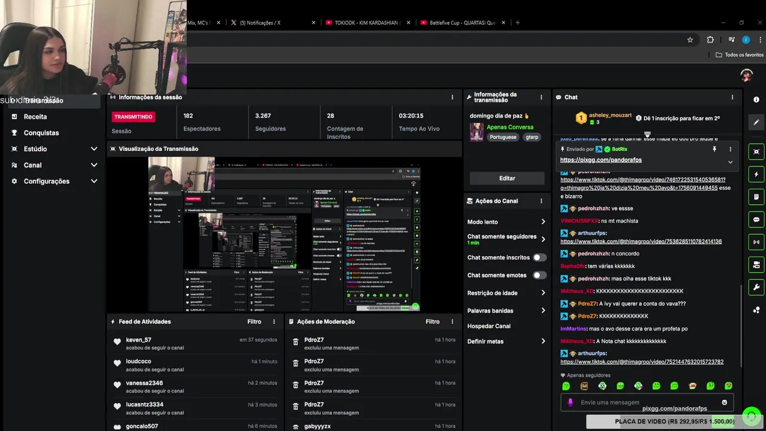Click the lightning bolt activity icon in sidebar
Screen dimensions: 766x431
(756, 174)
